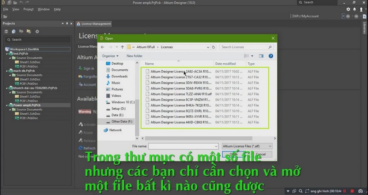Open the notifications bell icon
This screenshot has width=368, height=195.
(354, 9)
